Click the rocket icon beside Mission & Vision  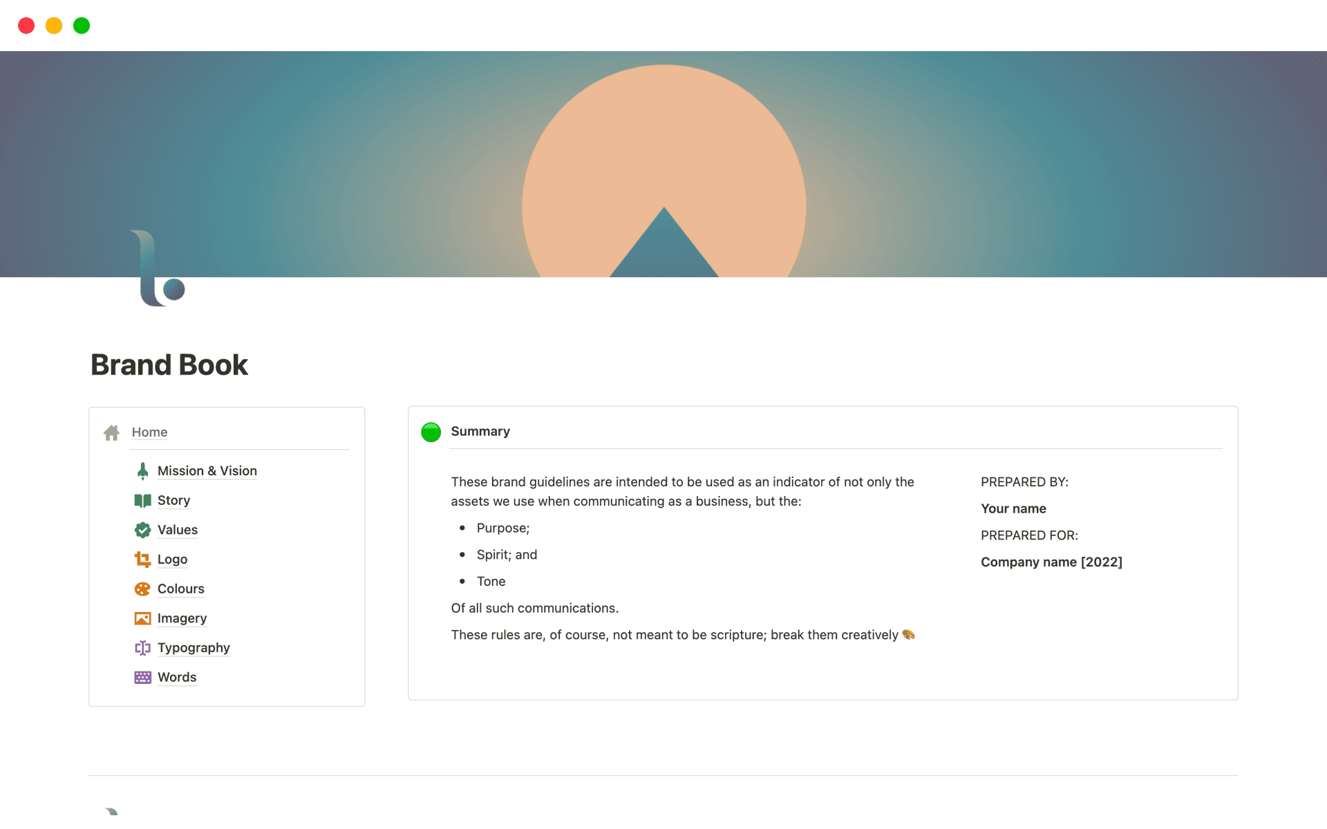[x=142, y=470]
